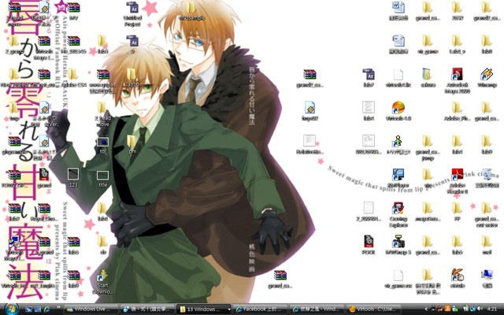504x315 pixels.
Task: Expand the Quick Launch overflow chevron
Action: [58, 308]
